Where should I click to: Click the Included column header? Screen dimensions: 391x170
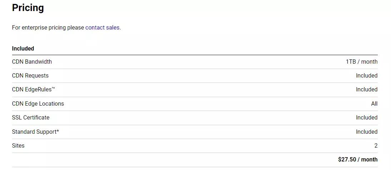click(23, 48)
